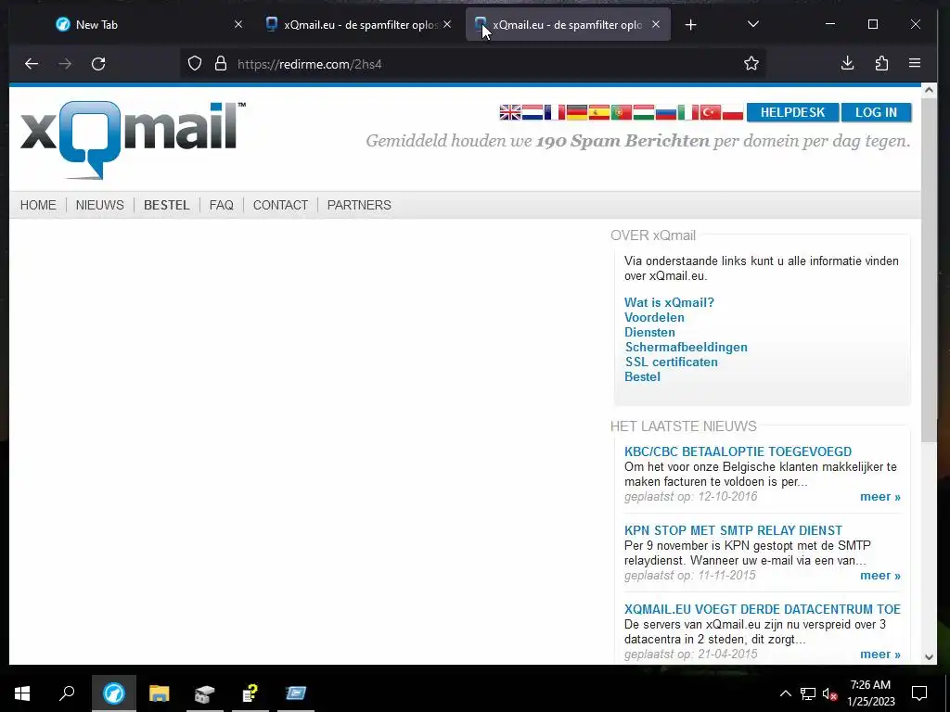Select the Hungarian flag icon
This screenshot has height=712, width=950.
644,112
